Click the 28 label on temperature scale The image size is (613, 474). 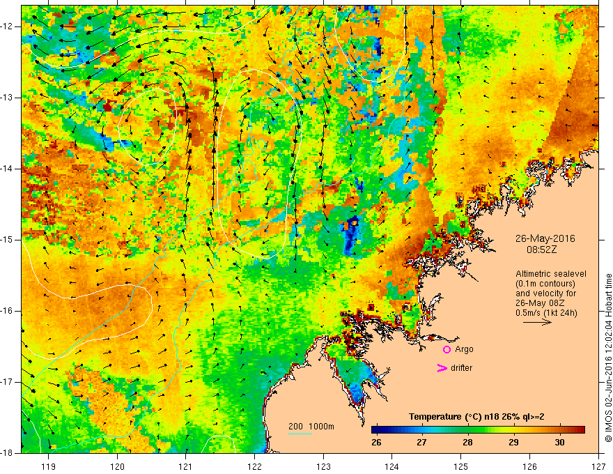467,443
